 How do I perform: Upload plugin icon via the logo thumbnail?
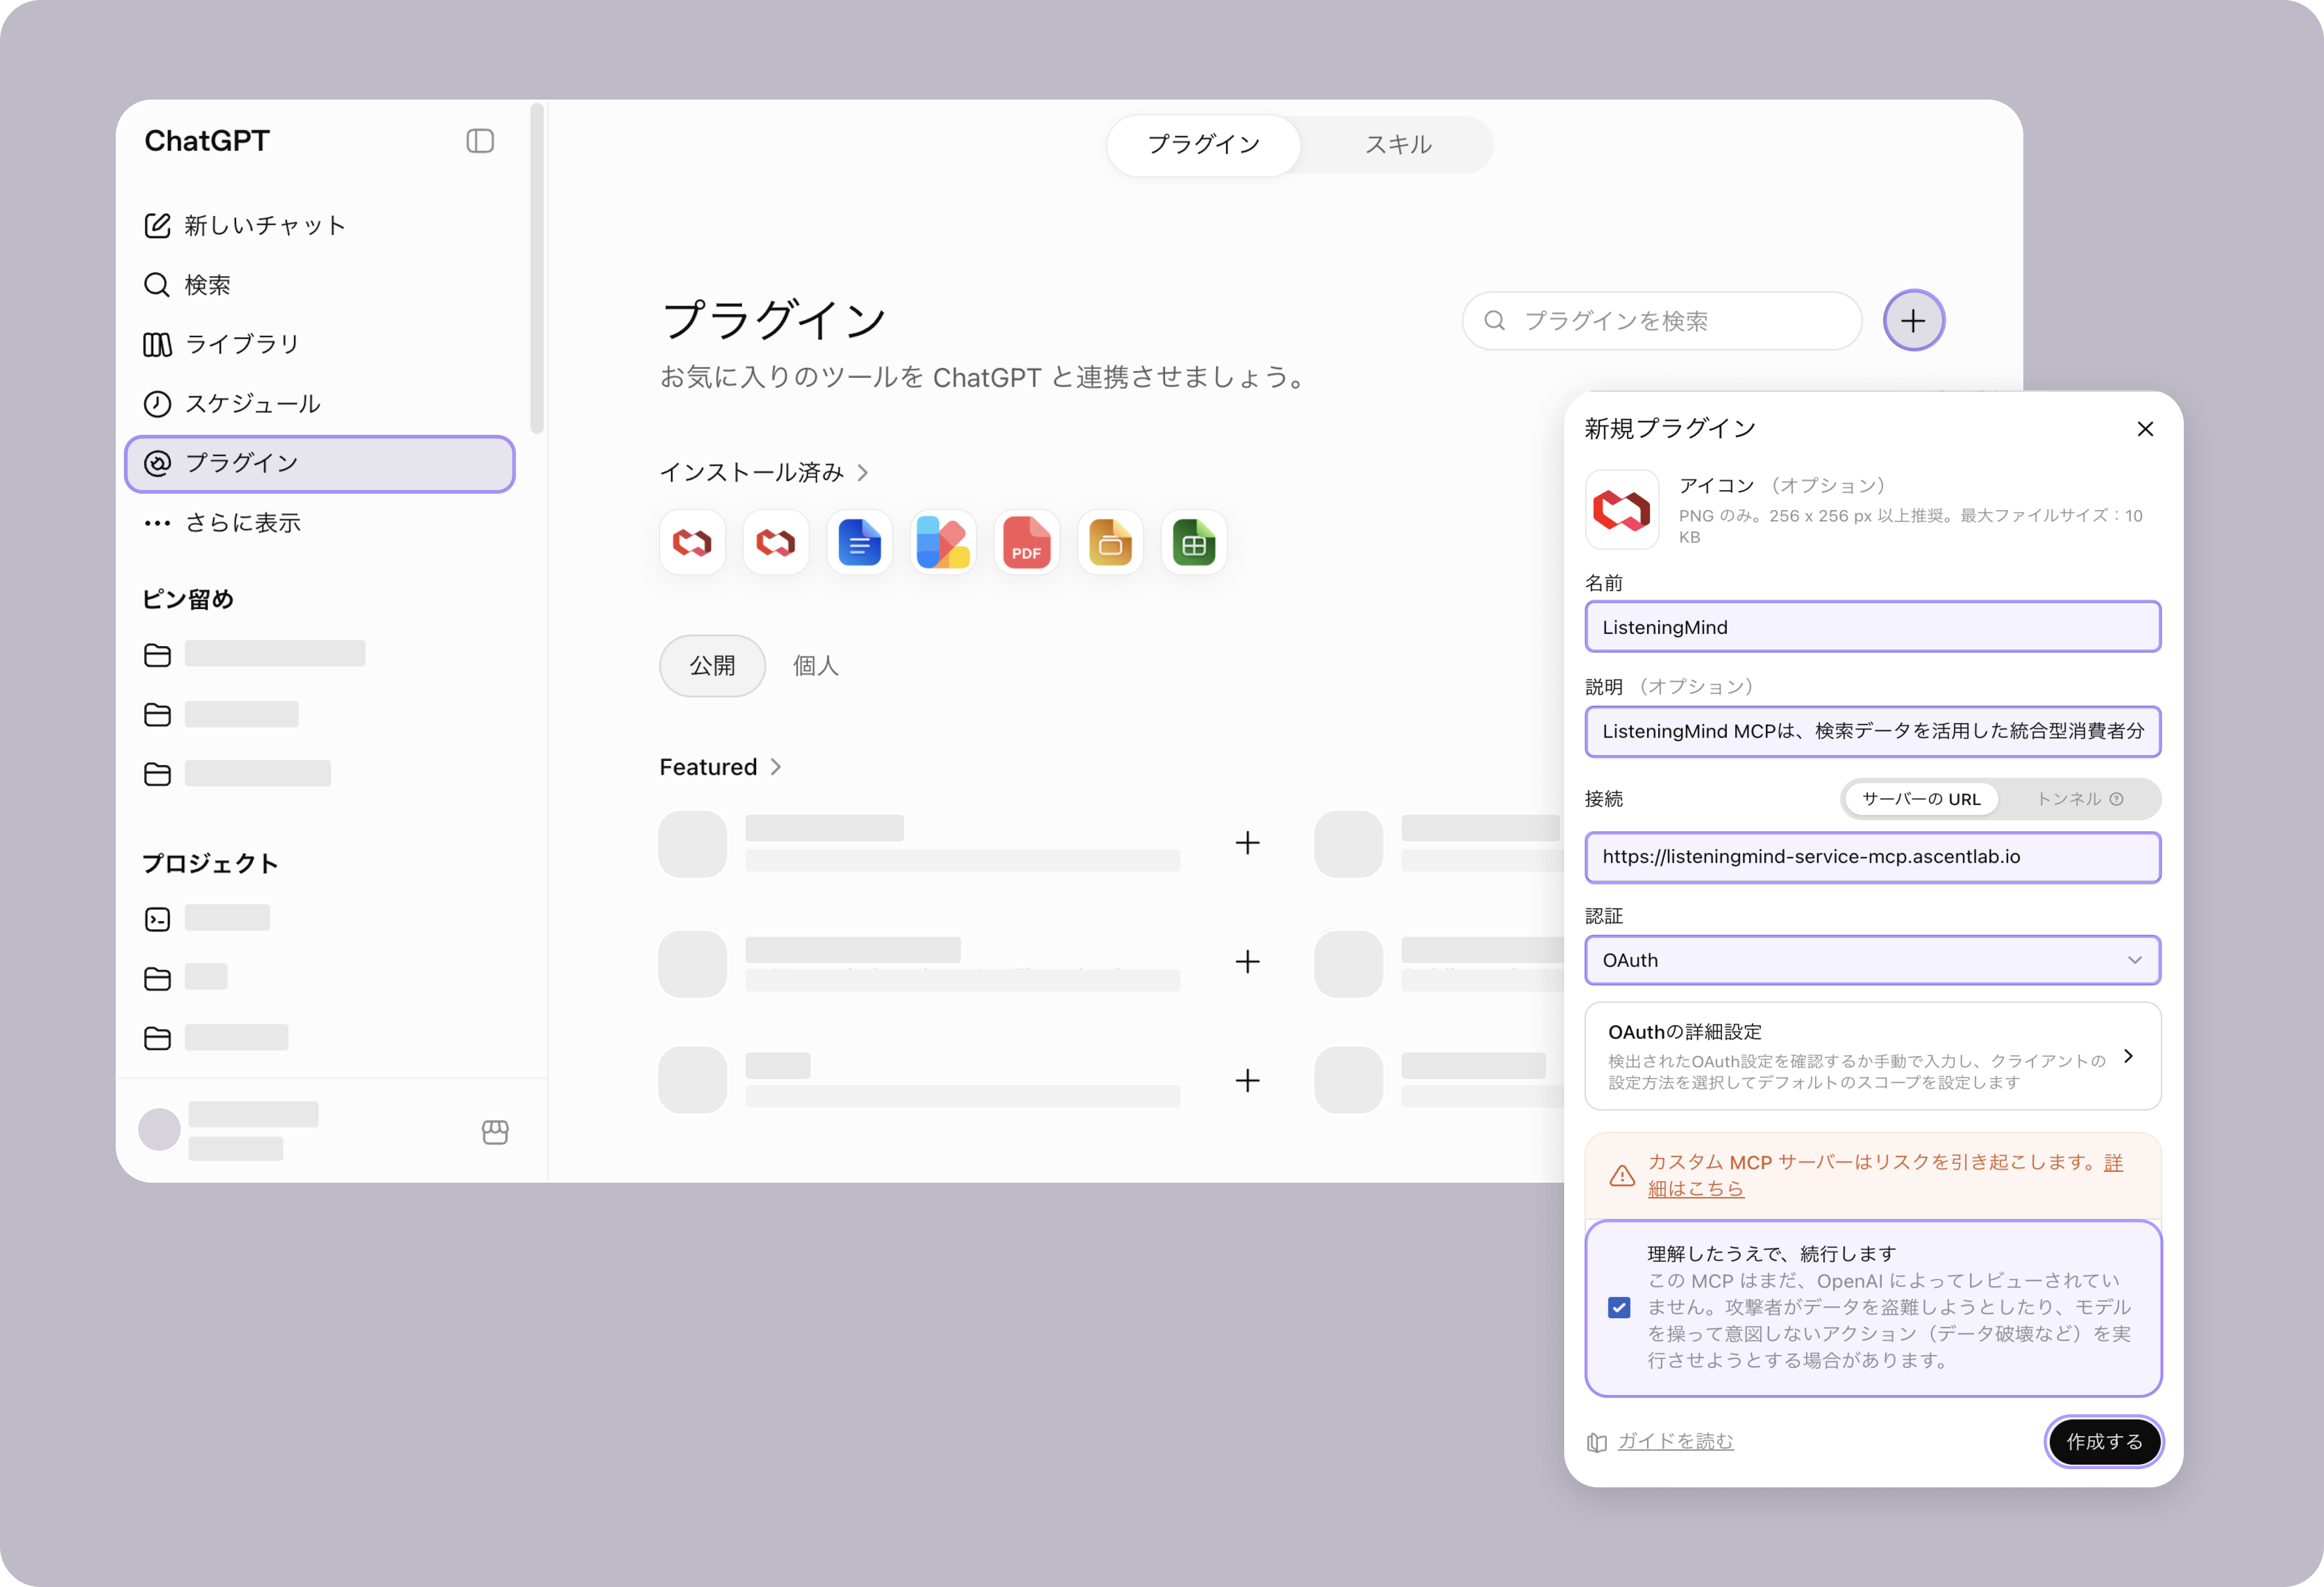pyautogui.click(x=1622, y=510)
